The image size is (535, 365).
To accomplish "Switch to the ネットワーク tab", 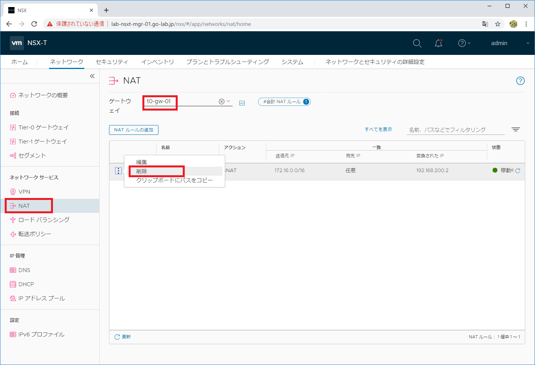I will point(67,62).
